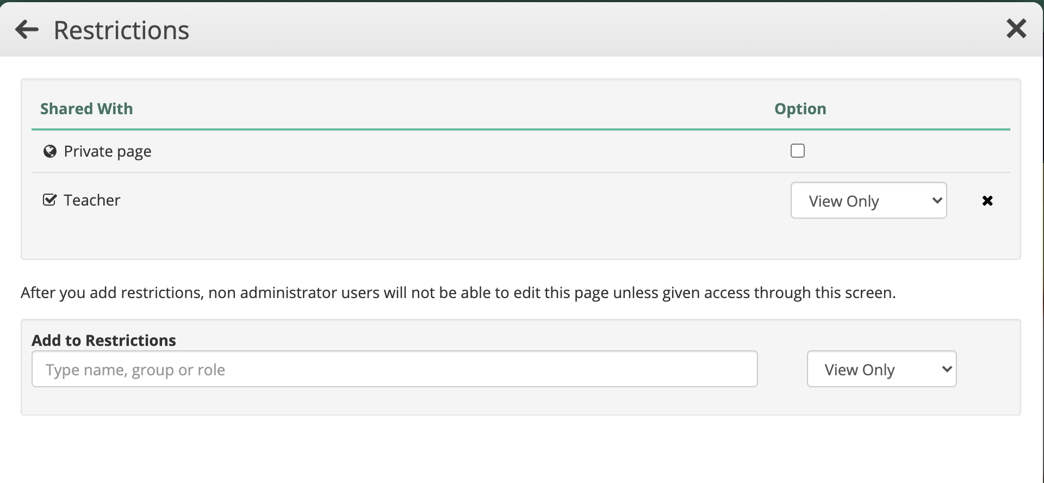Image resolution: width=1044 pixels, height=483 pixels.
Task: Click the globe icon beside Private page
Action: (x=50, y=151)
